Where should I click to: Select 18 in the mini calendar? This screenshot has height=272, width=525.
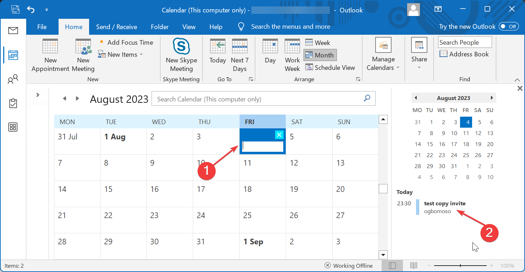coord(466,144)
